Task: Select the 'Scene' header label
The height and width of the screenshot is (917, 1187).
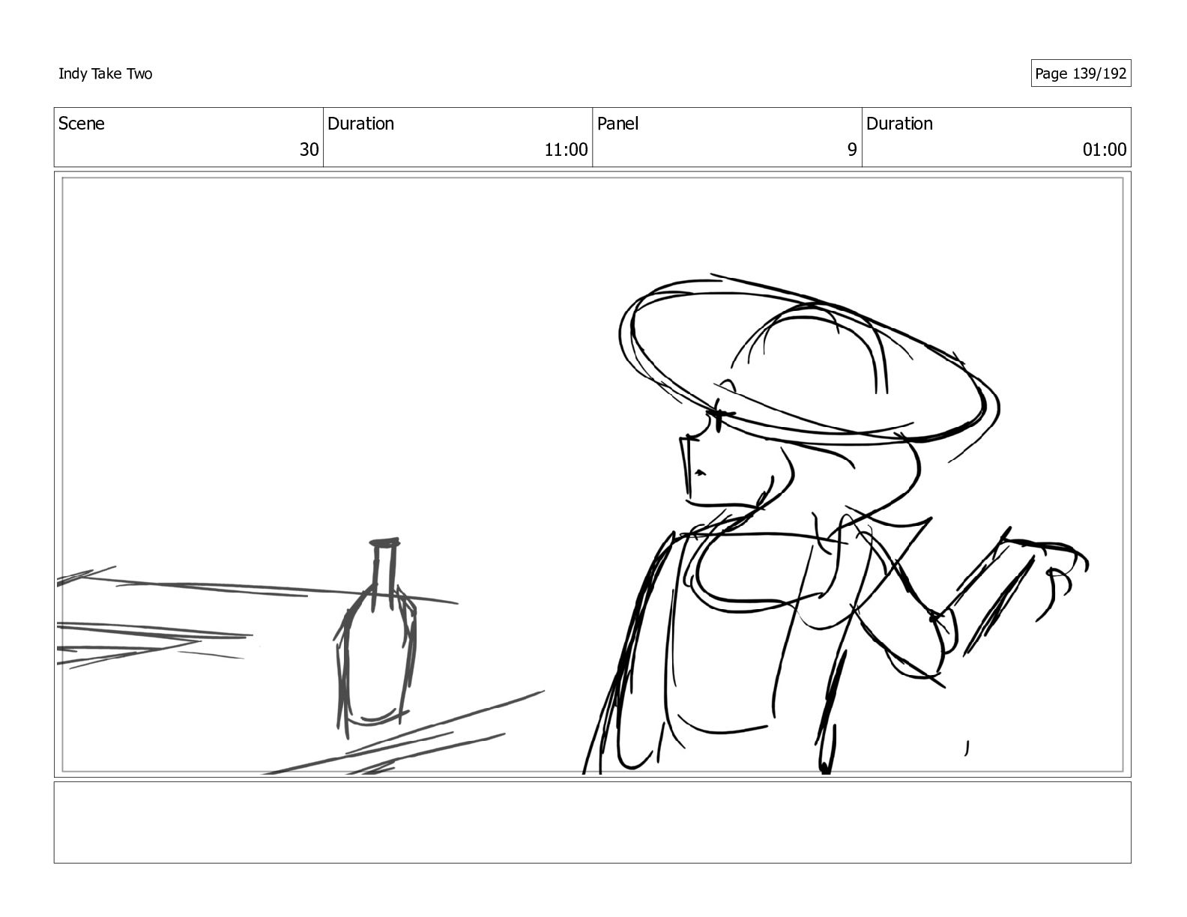Action: [x=82, y=124]
